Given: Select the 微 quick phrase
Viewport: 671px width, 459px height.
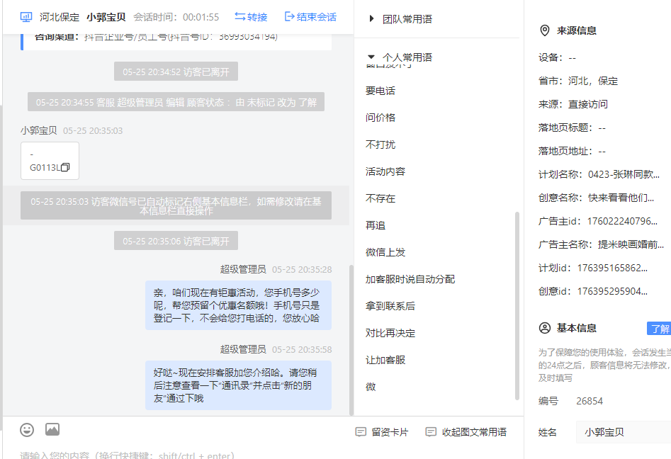Looking at the screenshot, I should pos(371,387).
